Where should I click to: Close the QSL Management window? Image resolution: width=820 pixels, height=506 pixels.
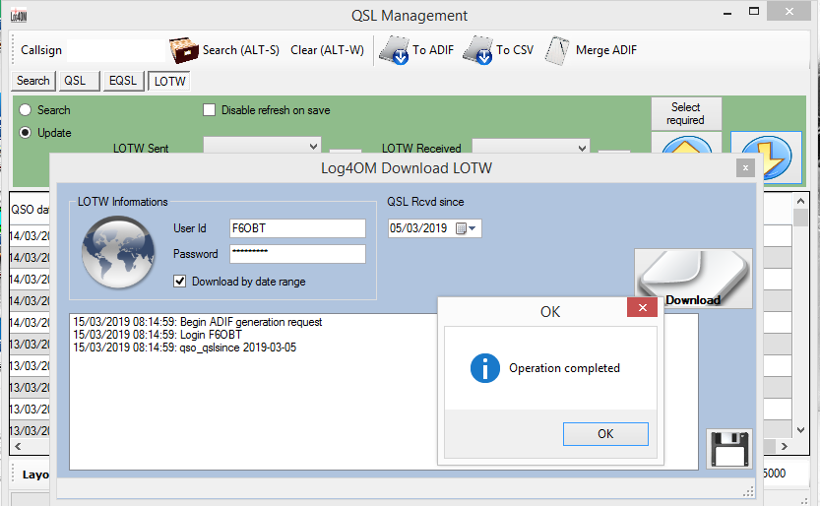click(x=789, y=12)
